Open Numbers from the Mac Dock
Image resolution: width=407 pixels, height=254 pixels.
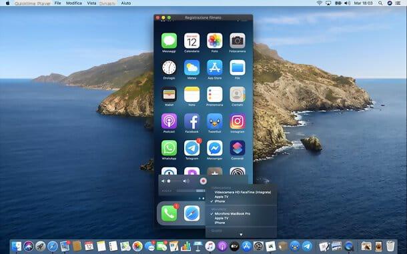pos(186,246)
